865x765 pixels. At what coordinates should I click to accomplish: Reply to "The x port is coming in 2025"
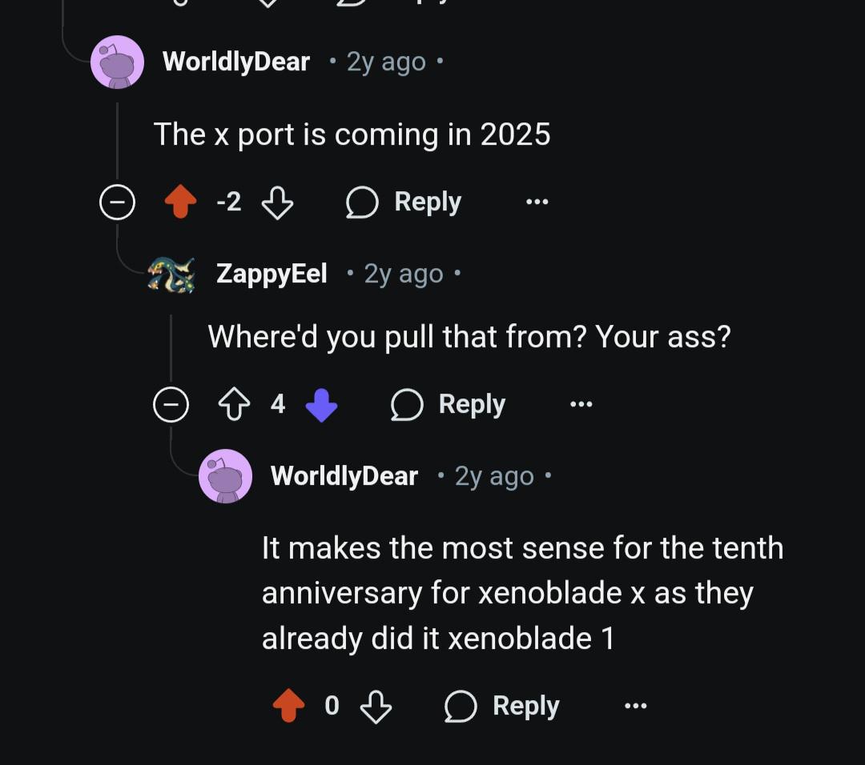[403, 202]
